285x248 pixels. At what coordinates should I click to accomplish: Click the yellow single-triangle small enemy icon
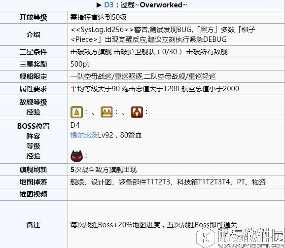[x=76, y=112]
